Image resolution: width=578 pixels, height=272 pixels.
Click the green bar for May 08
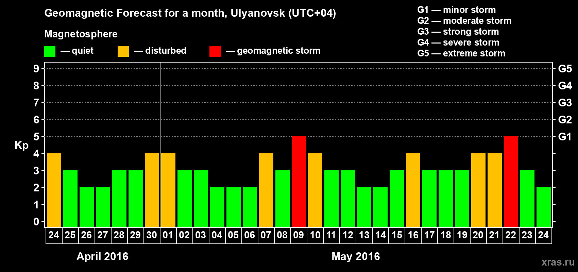[283, 199]
